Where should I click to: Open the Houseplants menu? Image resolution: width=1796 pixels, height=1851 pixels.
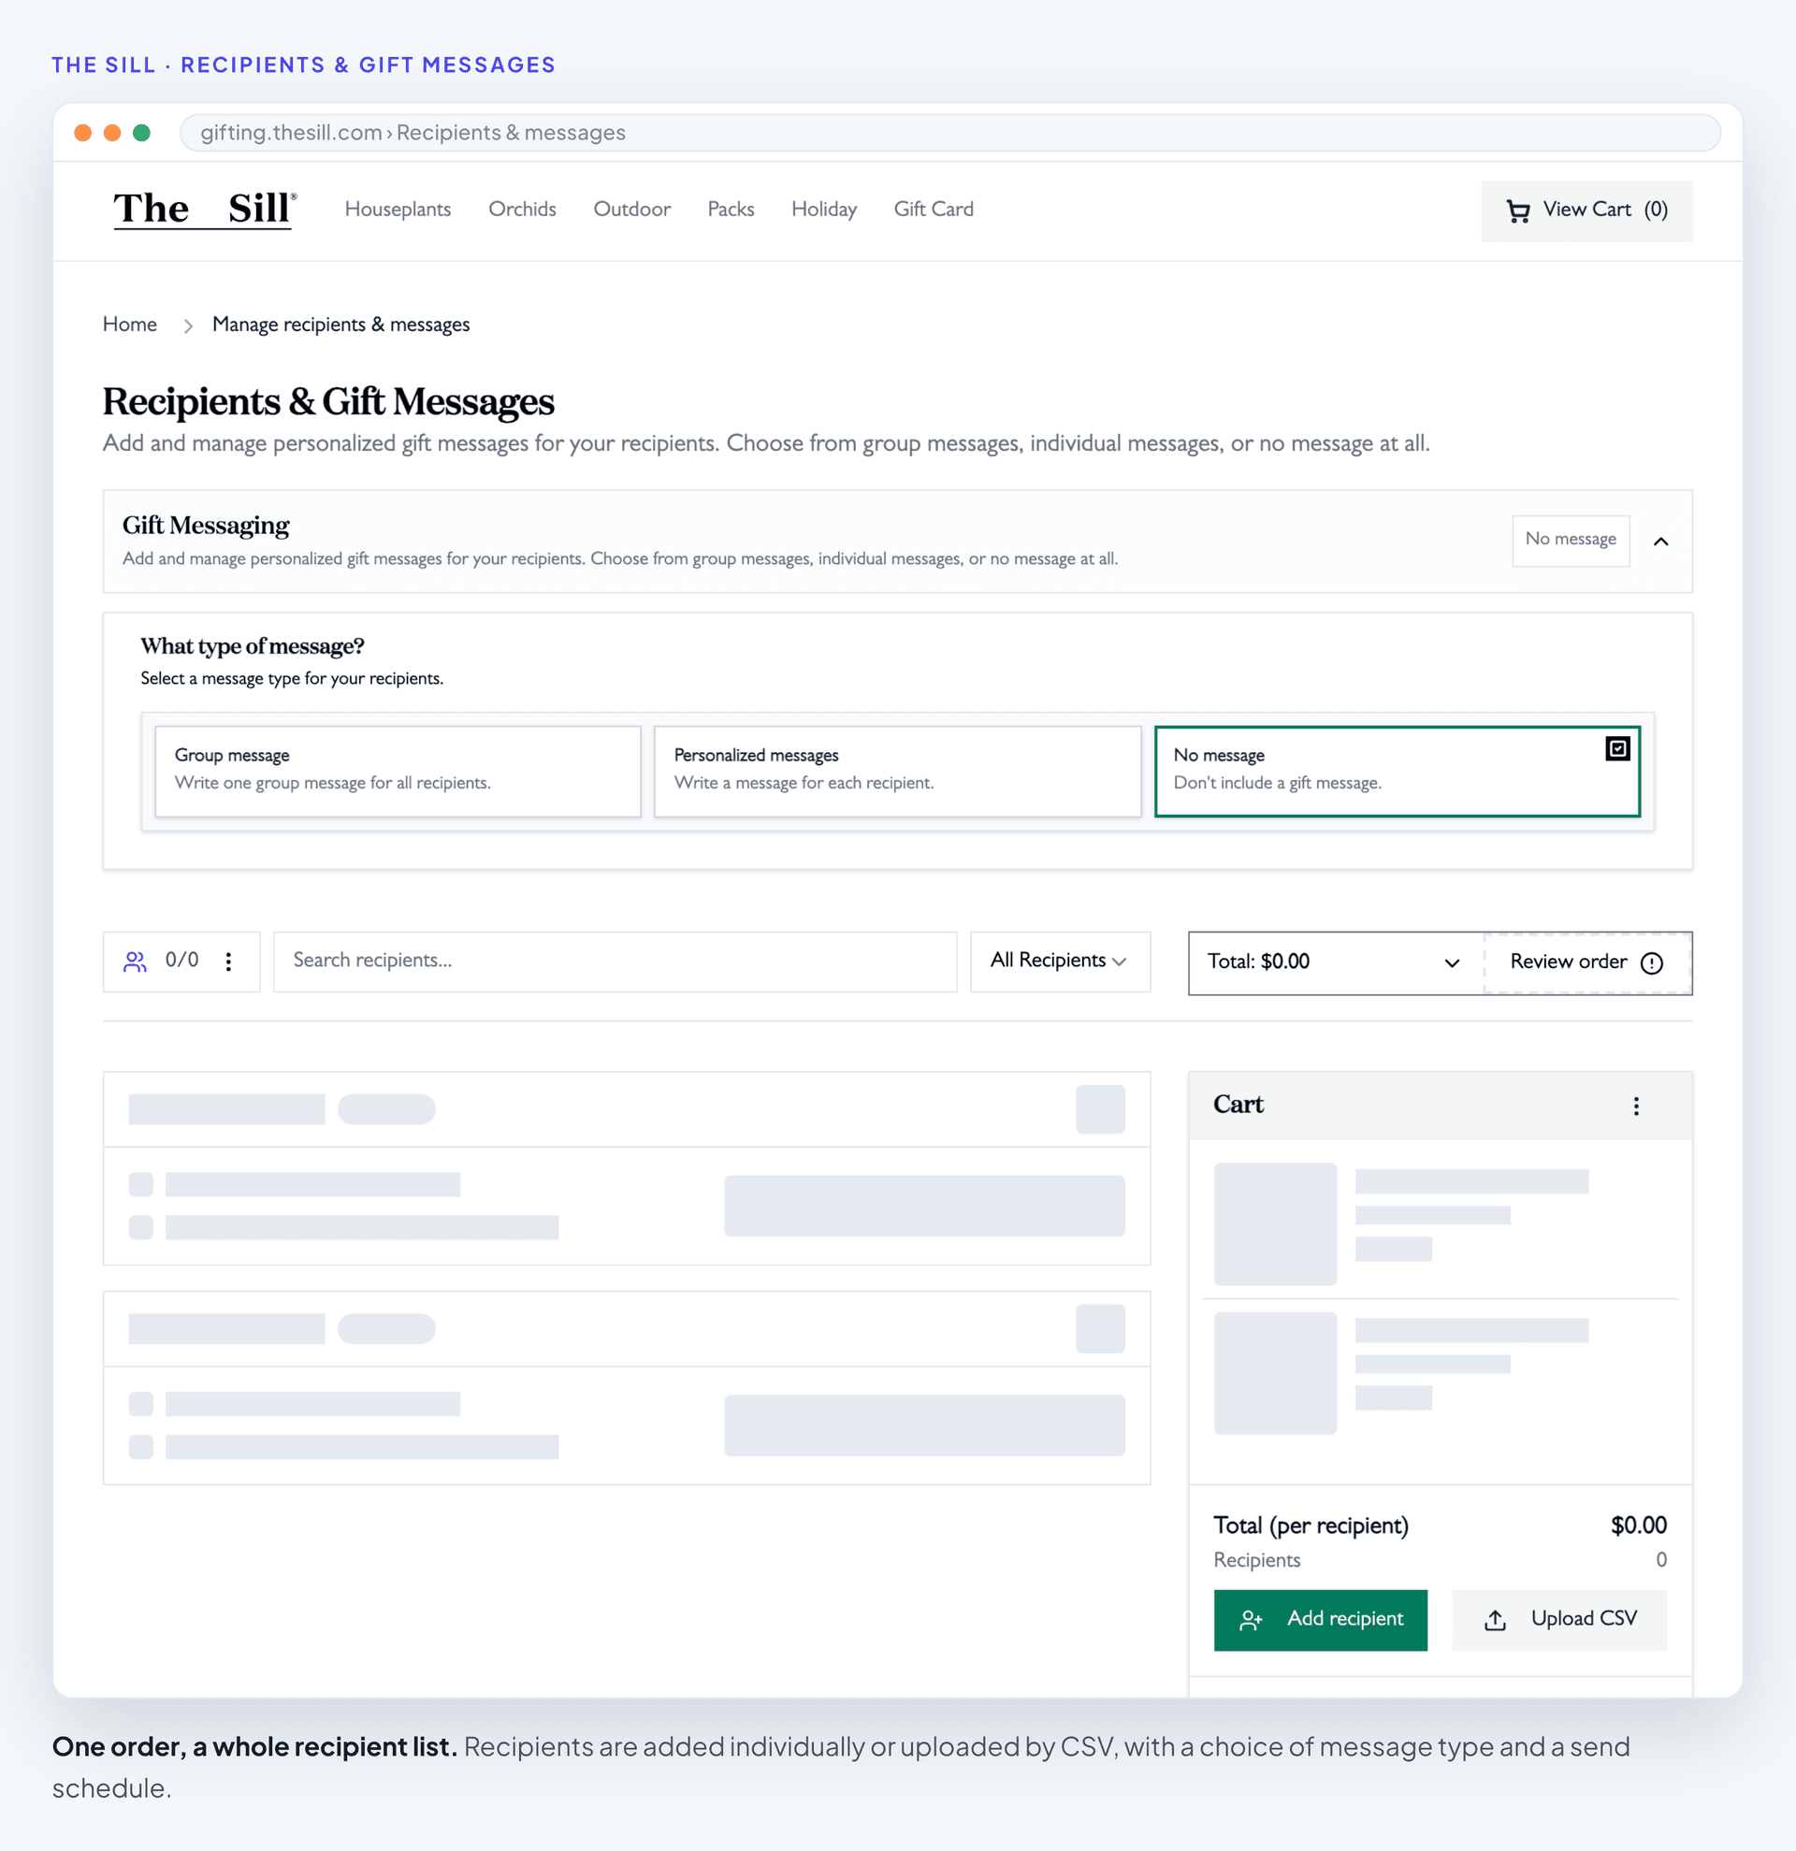coord(398,209)
